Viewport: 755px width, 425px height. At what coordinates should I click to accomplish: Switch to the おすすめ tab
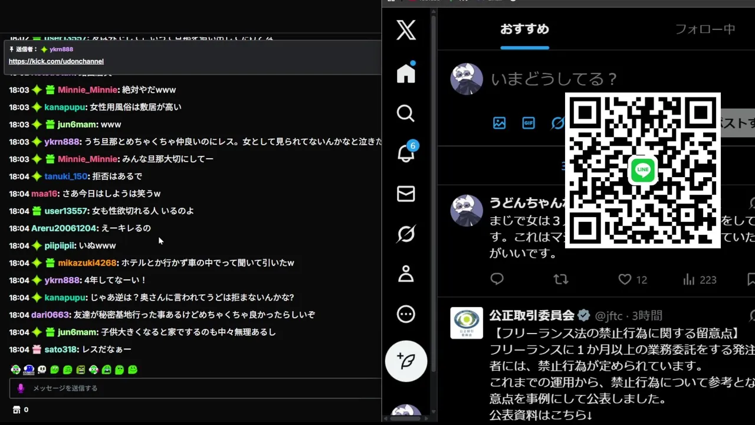coord(524,29)
